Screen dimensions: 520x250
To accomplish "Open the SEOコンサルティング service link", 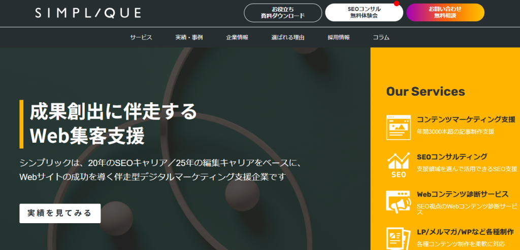I will click(451, 157).
